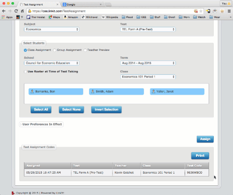Open the Apps bookmarks shortcut
Image resolution: width=233 pixels, height=195 pixels.
pos(7,17)
